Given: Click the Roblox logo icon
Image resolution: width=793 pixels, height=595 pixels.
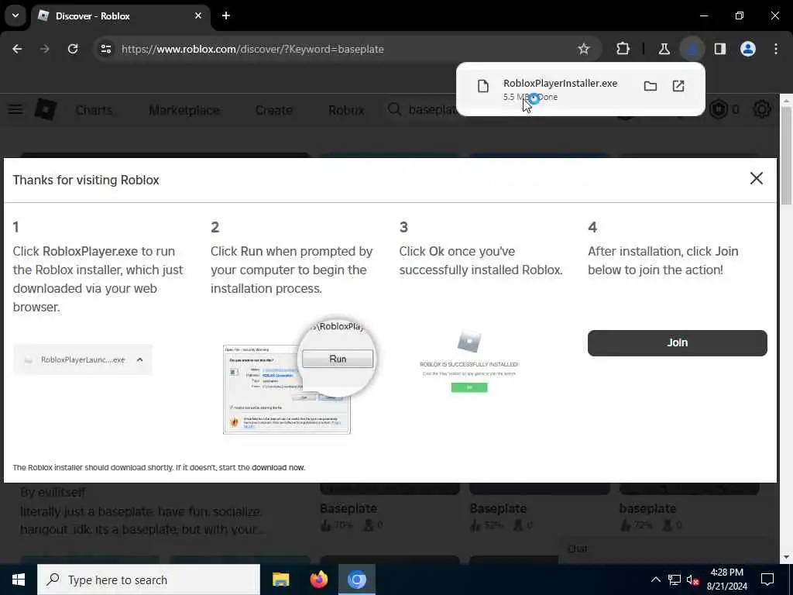Looking at the screenshot, I should tap(45, 109).
